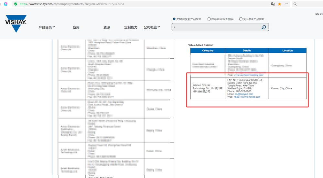Click the browser search magnifier icon at top right
Screen dimensions: 323x178
point(295,4)
